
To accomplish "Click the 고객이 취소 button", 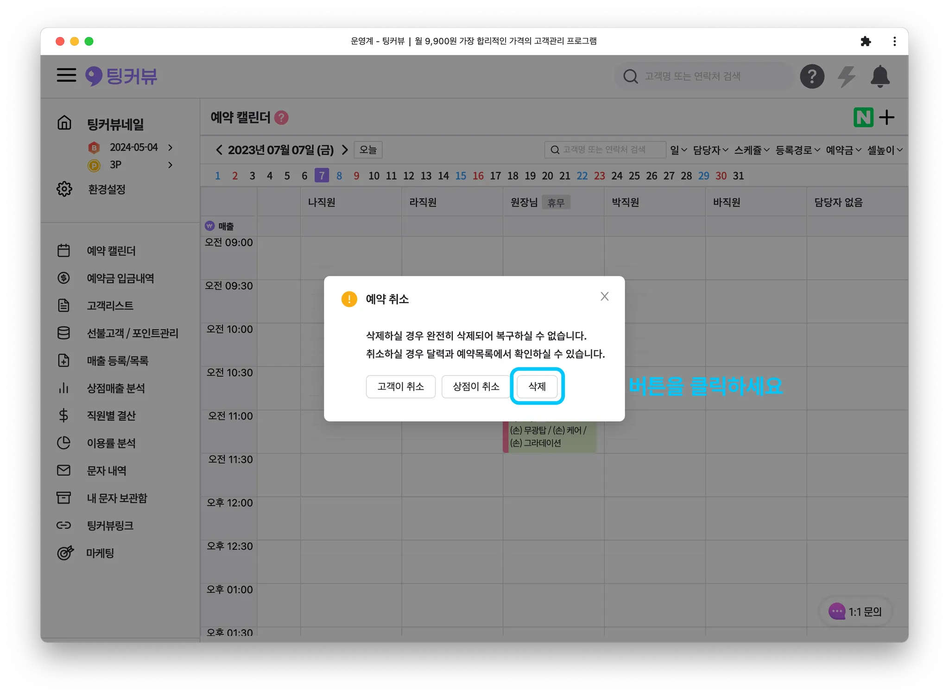I will (400, 386).
